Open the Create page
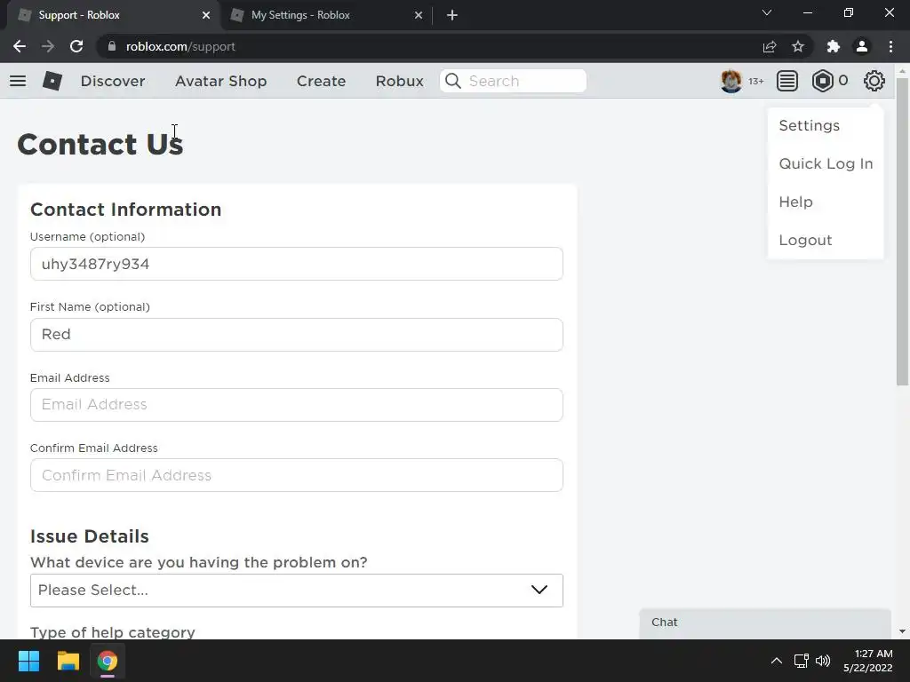 click(321, 81)
